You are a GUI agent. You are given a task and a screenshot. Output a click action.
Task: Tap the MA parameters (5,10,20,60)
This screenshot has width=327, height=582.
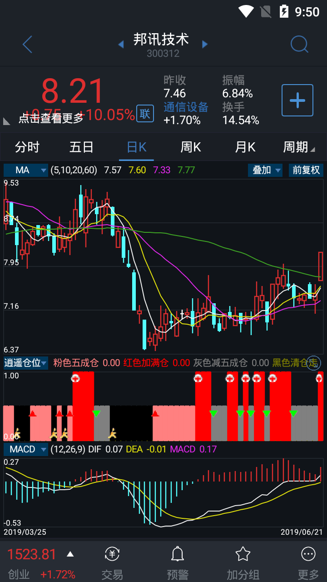pyautogui.click(x=74, y=170)
